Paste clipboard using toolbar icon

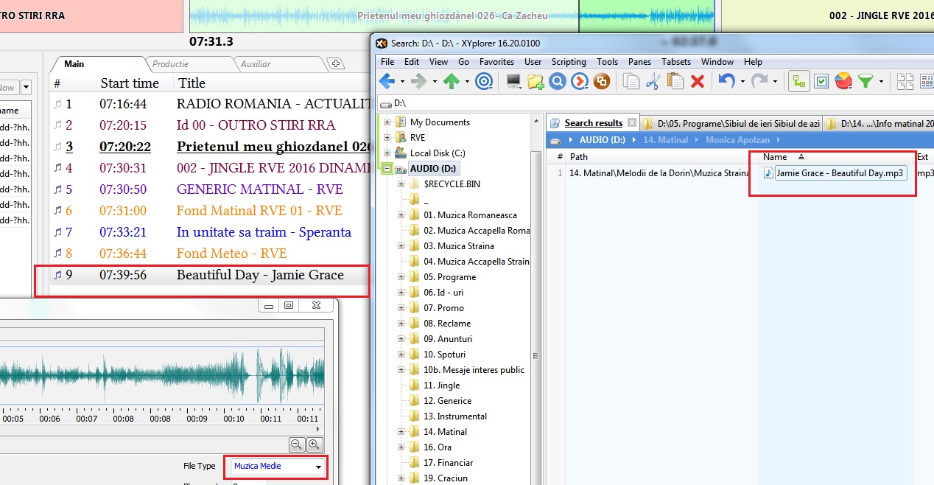675,81
